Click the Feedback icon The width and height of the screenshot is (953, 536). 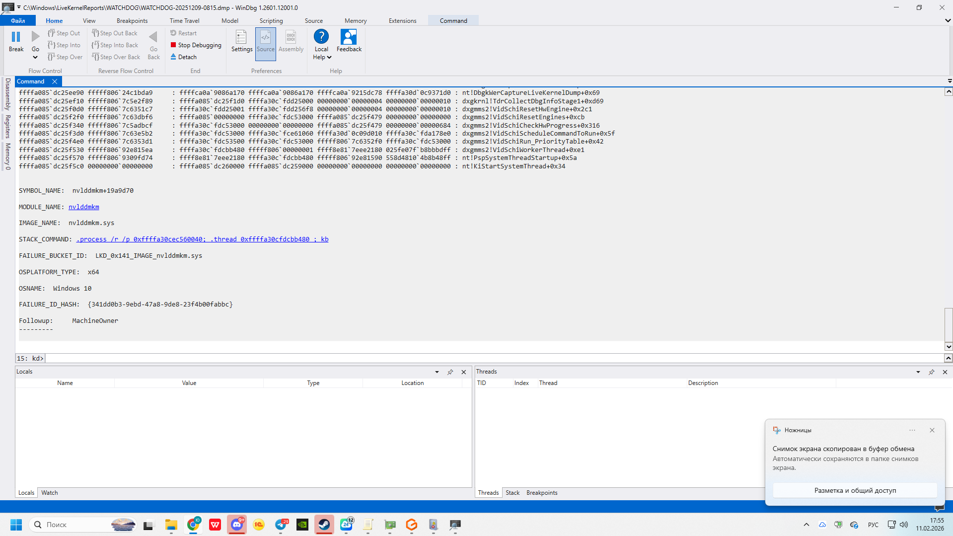click(x=349, y=37)
